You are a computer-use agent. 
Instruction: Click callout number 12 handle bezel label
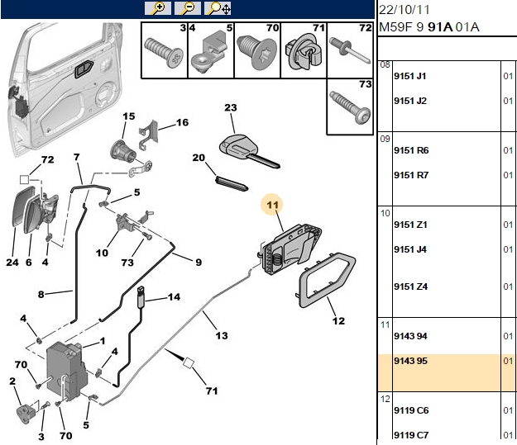(x=338, y=321)
